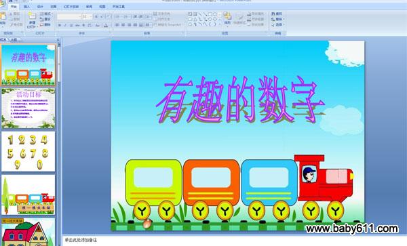Click the Find icon in Editing group
The image size is (407, 246).
click(x=277, y=14)
